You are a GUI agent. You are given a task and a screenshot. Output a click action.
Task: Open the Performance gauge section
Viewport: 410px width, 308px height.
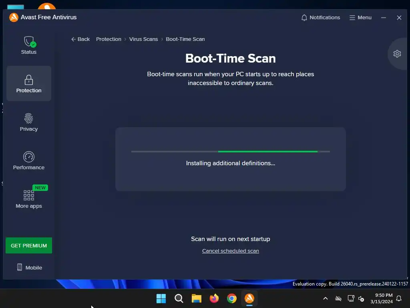pyautogui.click(x=29, y=160)
